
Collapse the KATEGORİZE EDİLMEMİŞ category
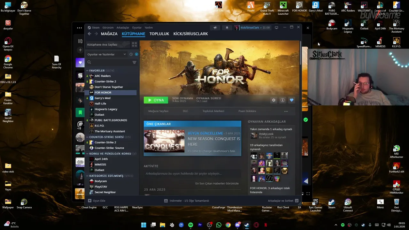click(x=87, y=176)
